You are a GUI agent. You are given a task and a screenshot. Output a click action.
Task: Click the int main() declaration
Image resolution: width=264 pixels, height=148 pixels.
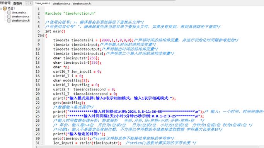pos(55,31)
